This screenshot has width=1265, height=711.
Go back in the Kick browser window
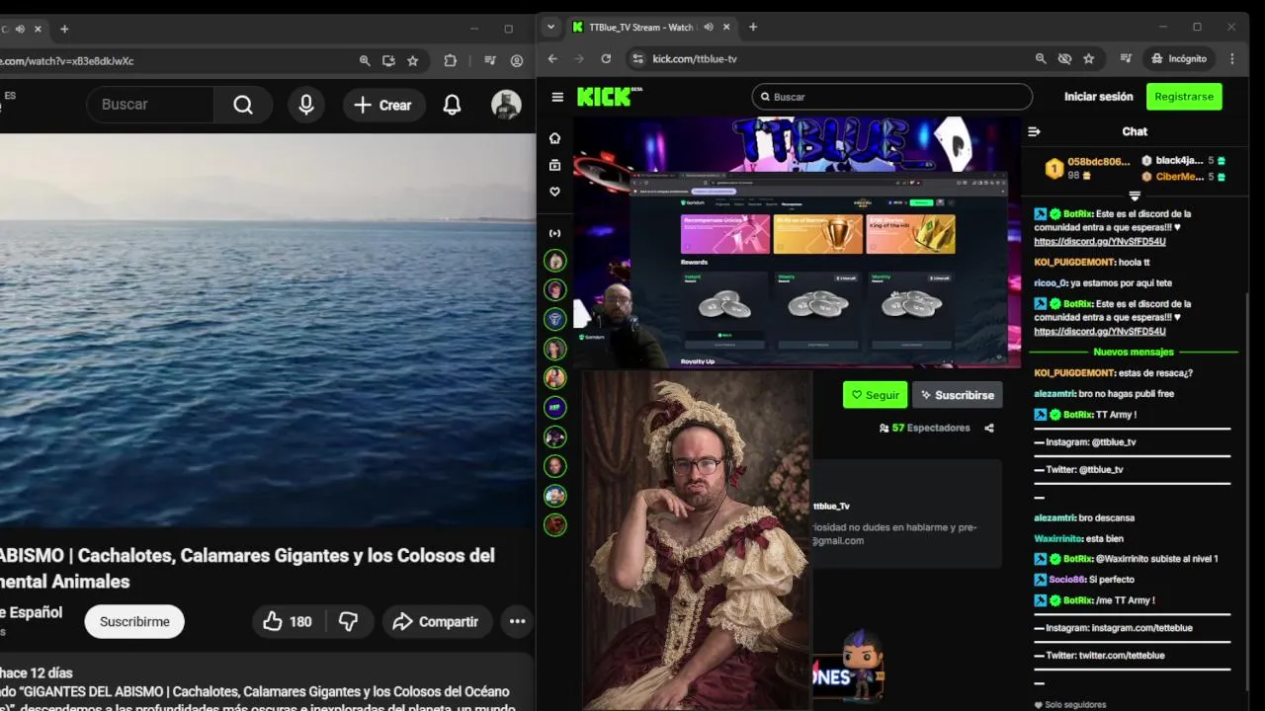[x=552, y=58]
